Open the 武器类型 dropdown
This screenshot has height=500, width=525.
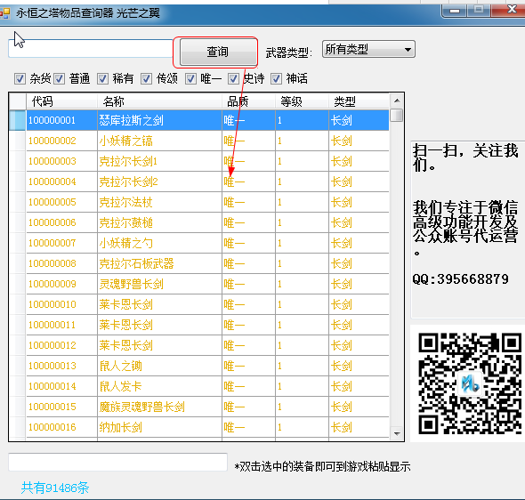368,50
